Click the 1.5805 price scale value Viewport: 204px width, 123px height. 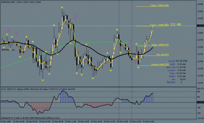[200, 33]
